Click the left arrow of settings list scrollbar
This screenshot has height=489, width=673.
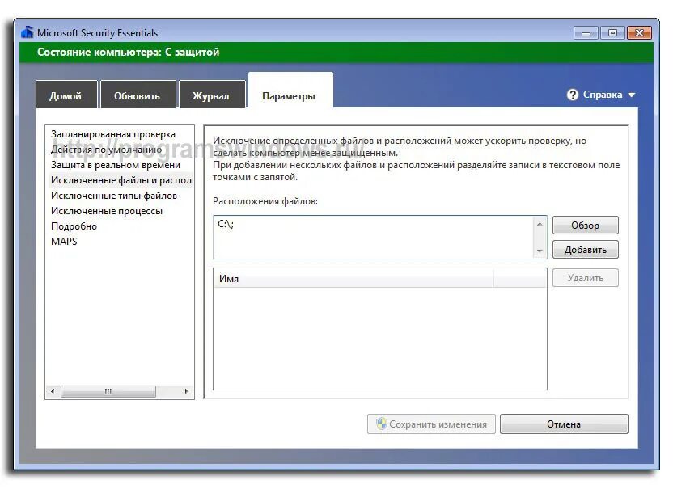53,391
